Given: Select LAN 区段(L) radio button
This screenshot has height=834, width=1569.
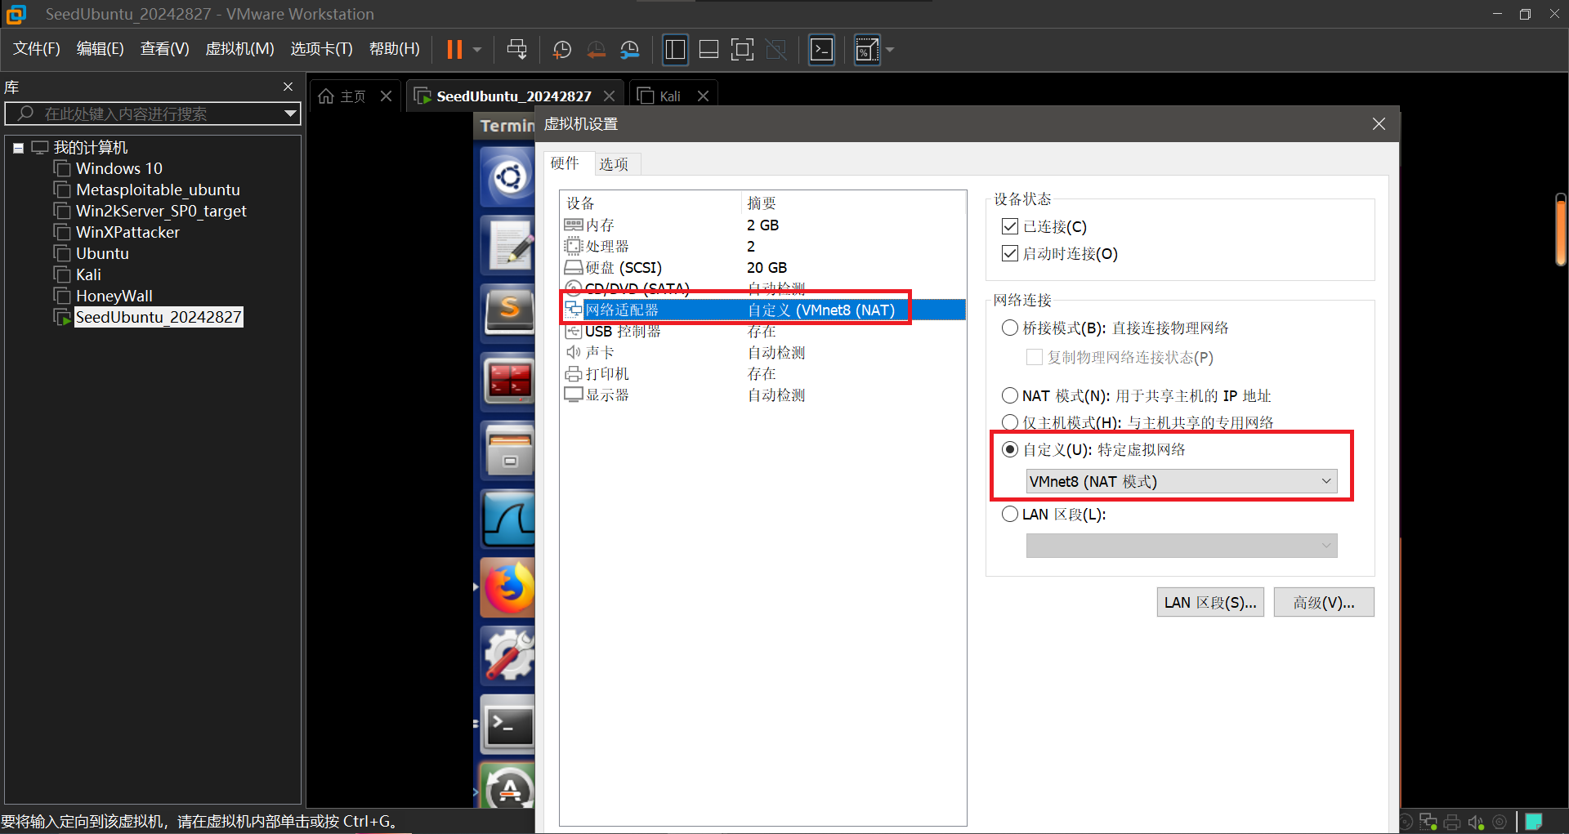Looking at the screenshot, I should click(x=1010, y=514).
